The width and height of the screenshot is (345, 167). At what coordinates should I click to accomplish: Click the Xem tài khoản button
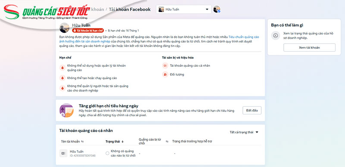309,47
